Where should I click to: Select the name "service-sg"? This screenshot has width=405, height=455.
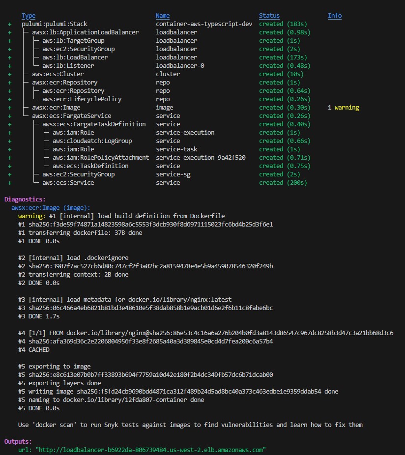[173, 174]
